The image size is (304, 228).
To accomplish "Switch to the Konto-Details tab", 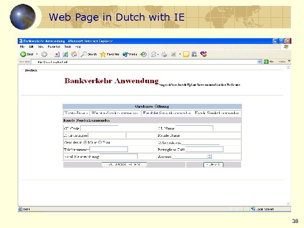I will pyautogui.click(x=76, y=113).
